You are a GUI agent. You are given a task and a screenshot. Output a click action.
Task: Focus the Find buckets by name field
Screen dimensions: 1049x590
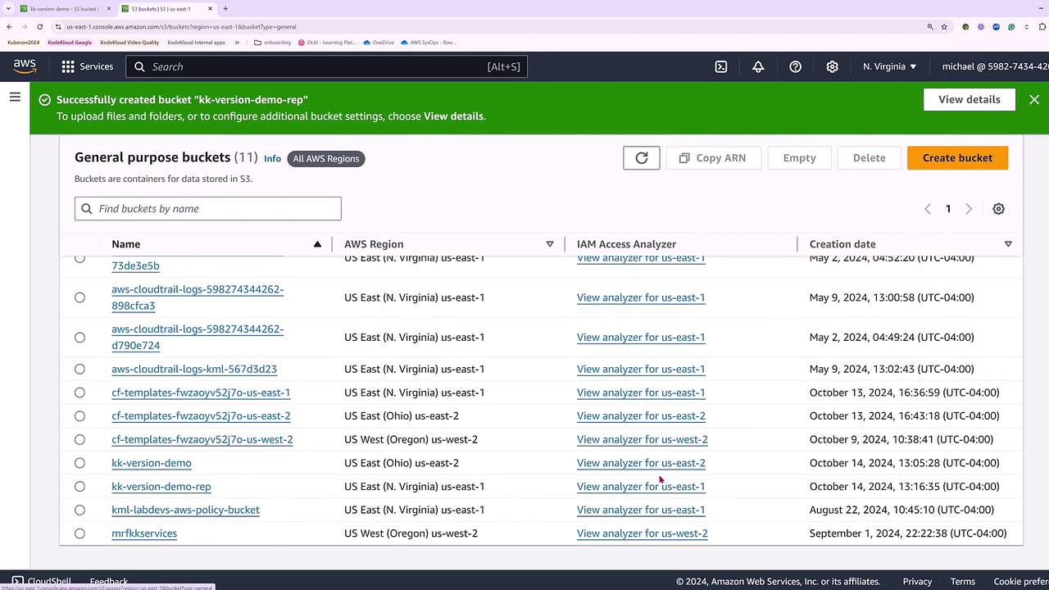(208, 209)
